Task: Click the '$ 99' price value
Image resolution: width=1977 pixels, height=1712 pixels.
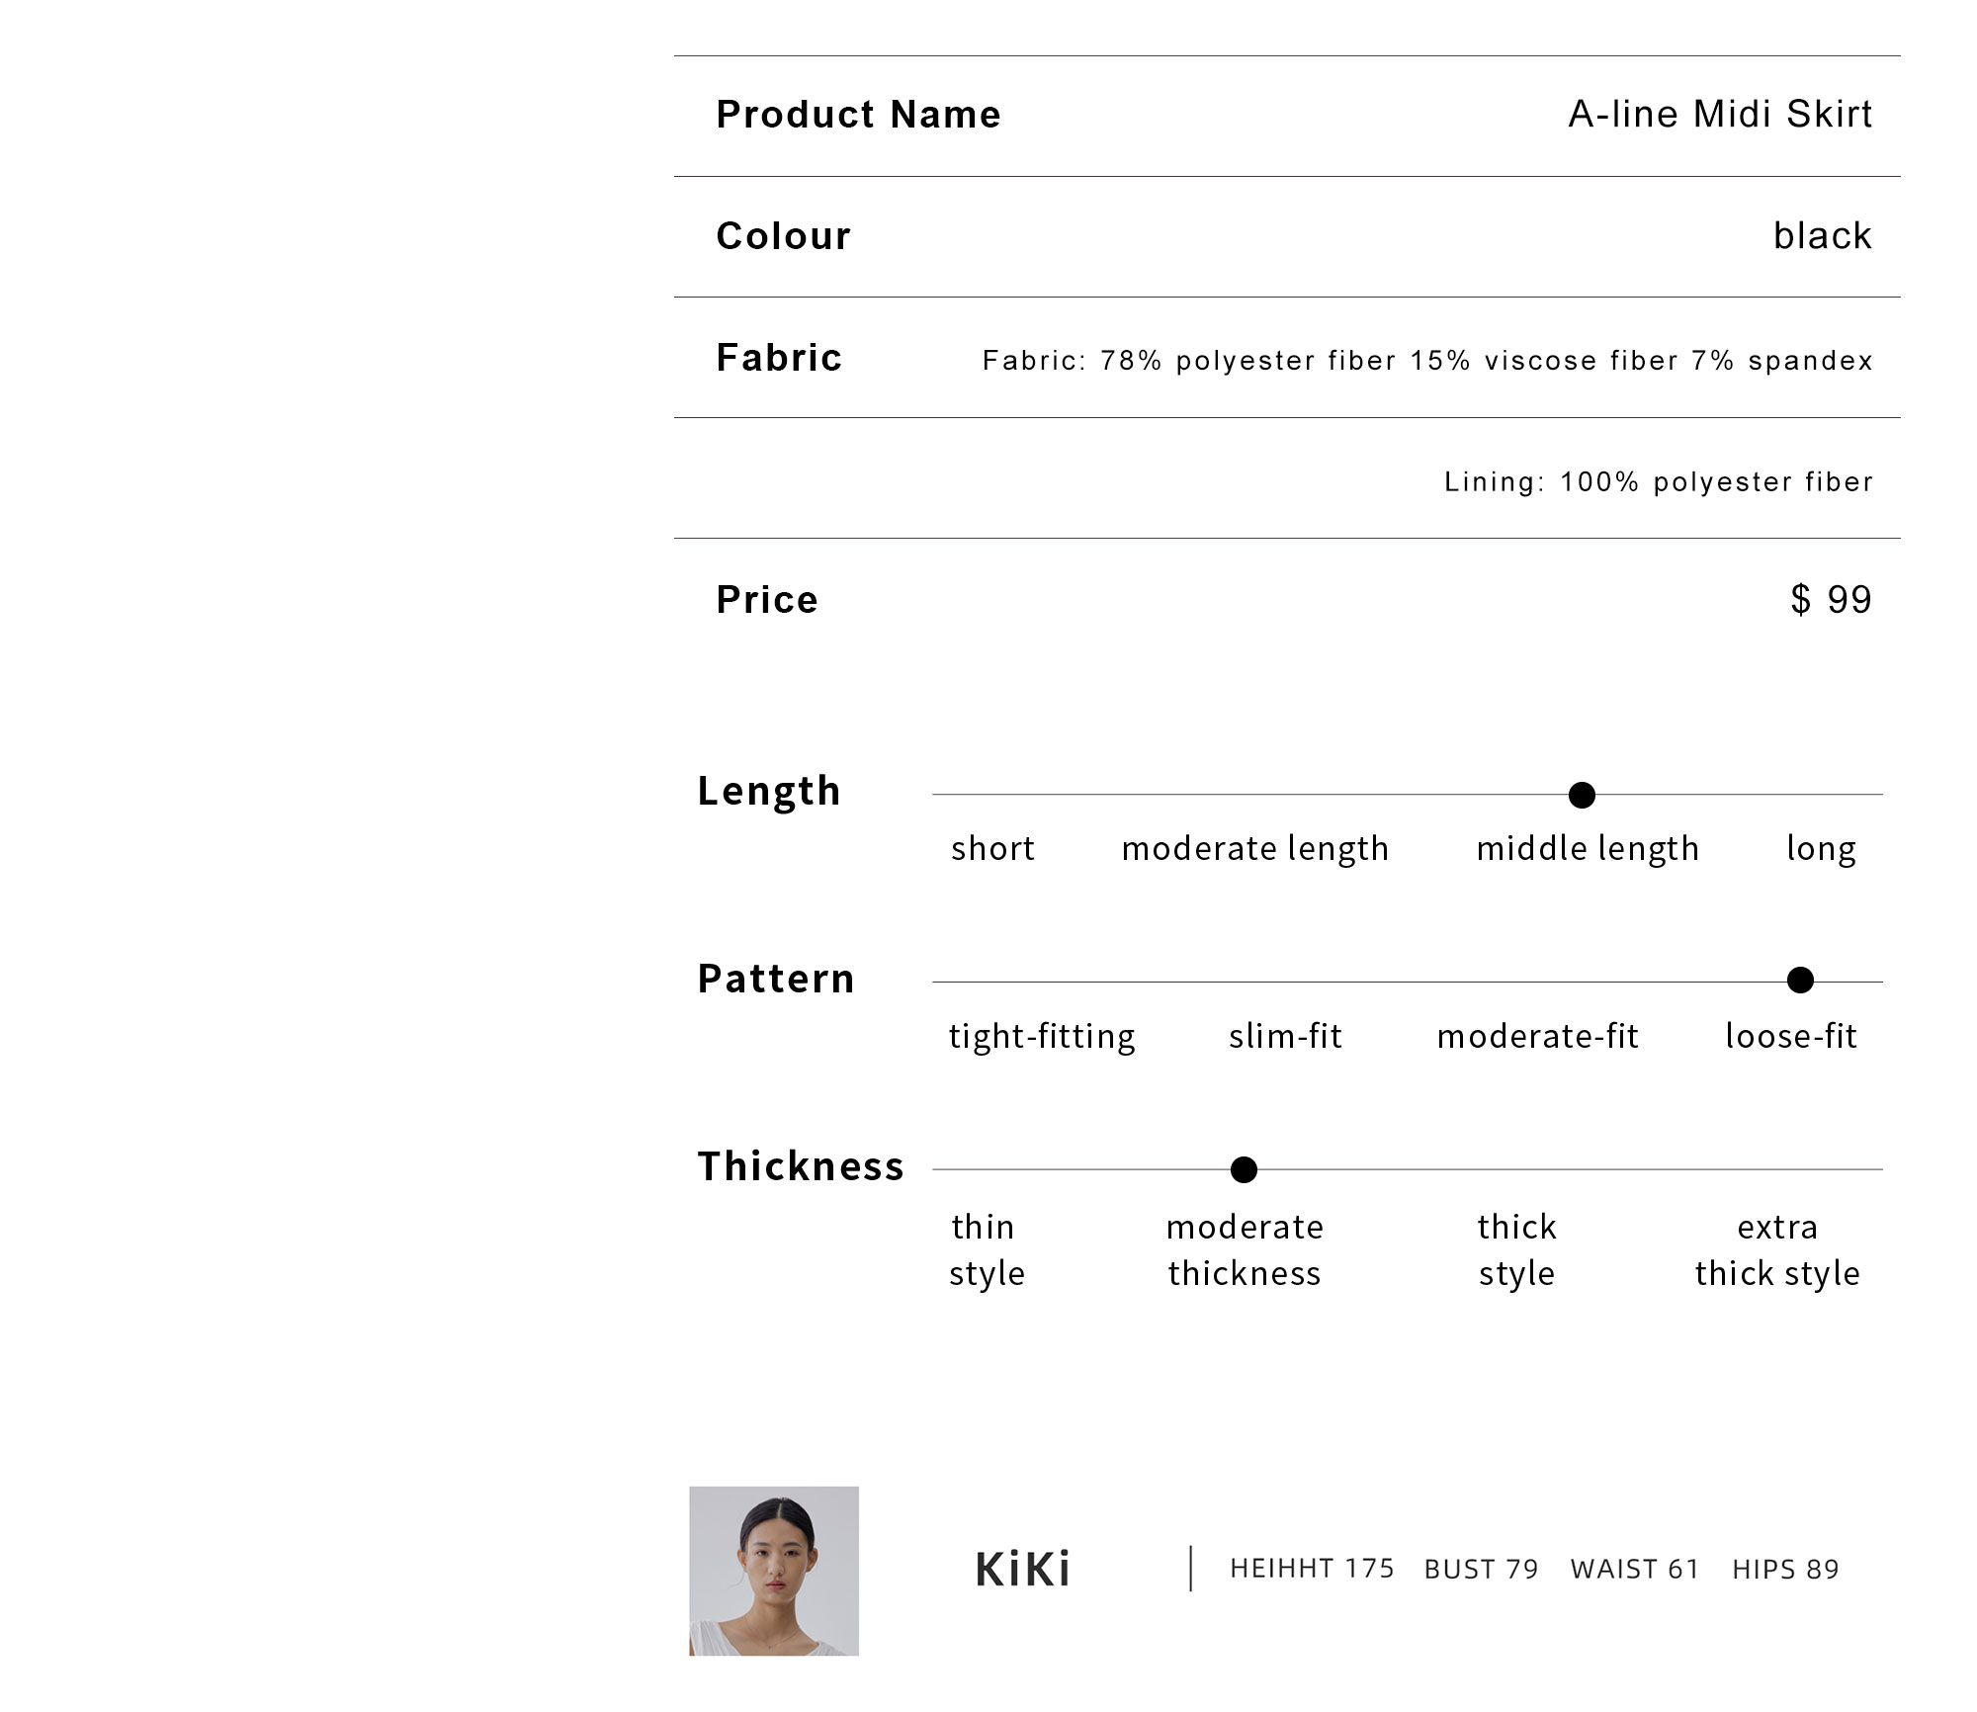Action: [x=1831, y=599]
